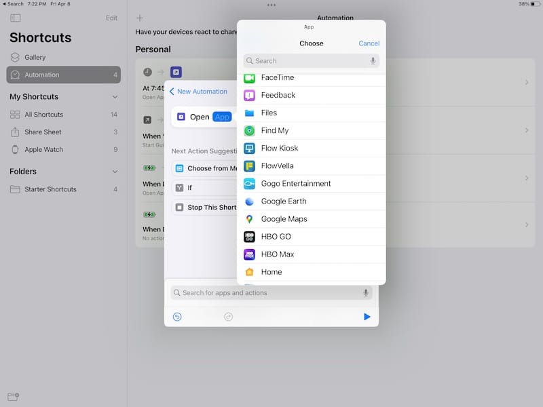Click the redo arrow icon
The image size is (543, 407).
[x=228, y=317]
